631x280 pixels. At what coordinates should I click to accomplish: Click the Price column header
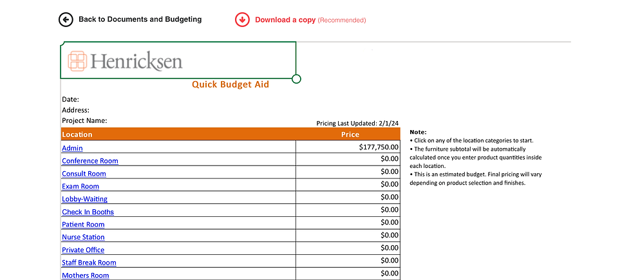point(348,135)
